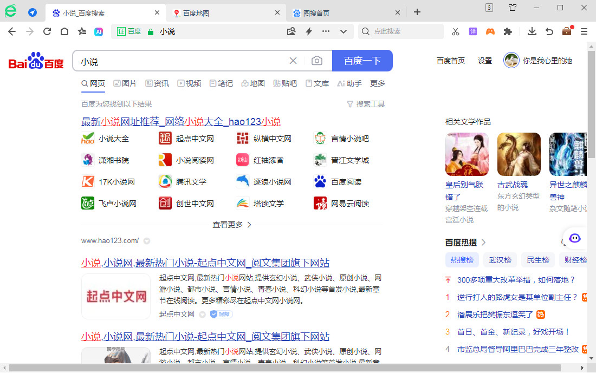Switch to the 图搜首页 browser tab
This screenshot has width=596, height=373.
346,13
